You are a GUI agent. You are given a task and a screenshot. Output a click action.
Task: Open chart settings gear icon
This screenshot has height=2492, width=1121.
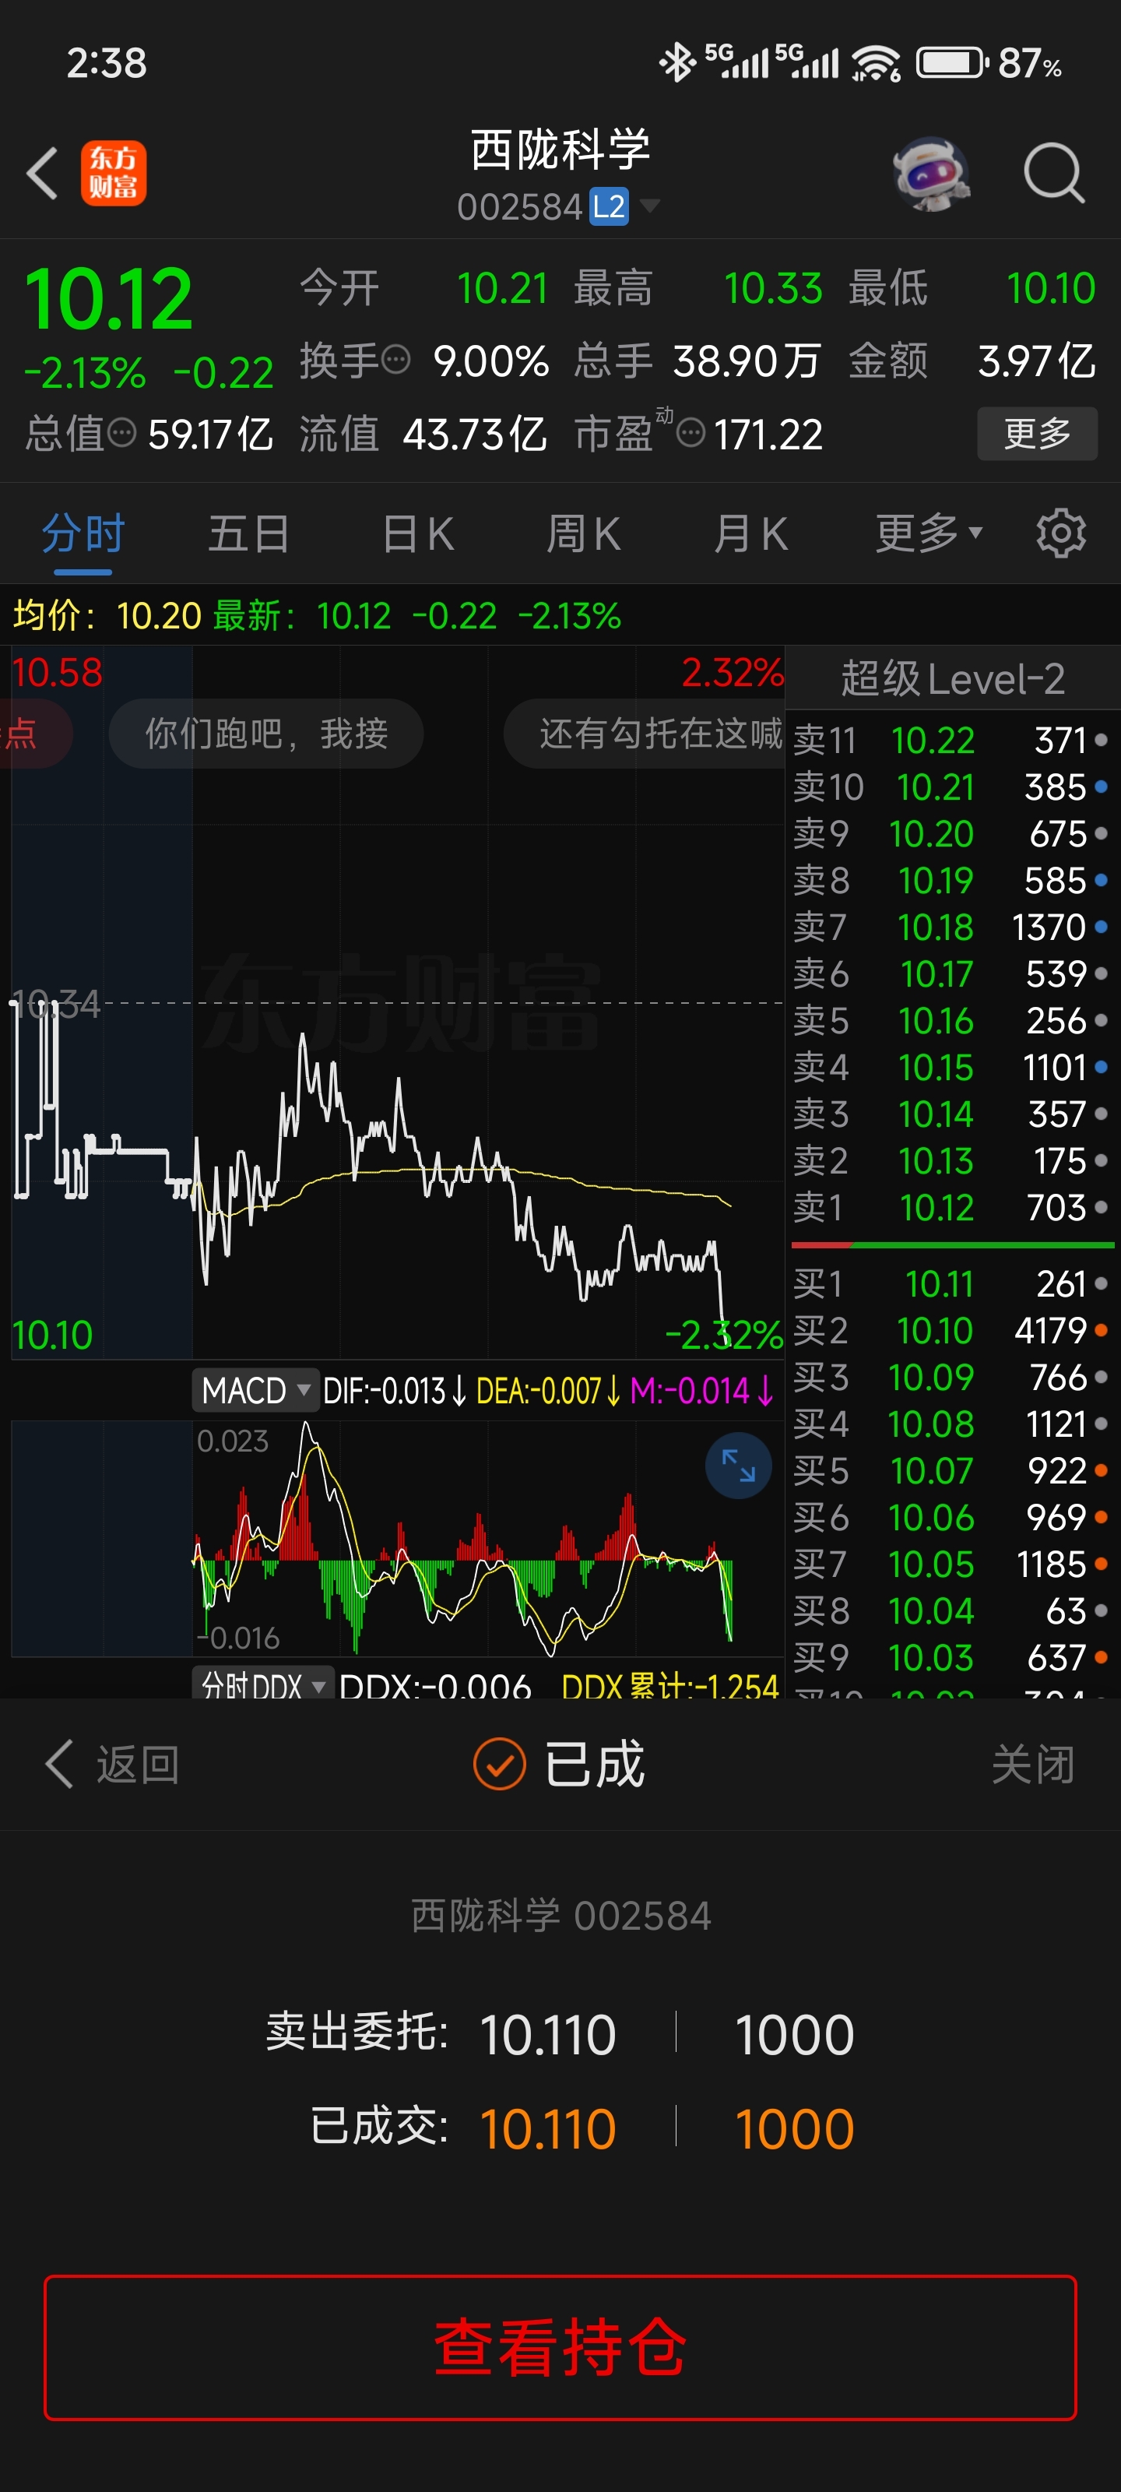click(1061, 533)
